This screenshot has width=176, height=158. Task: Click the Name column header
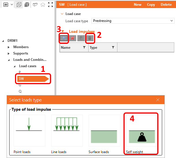(74, 48)
